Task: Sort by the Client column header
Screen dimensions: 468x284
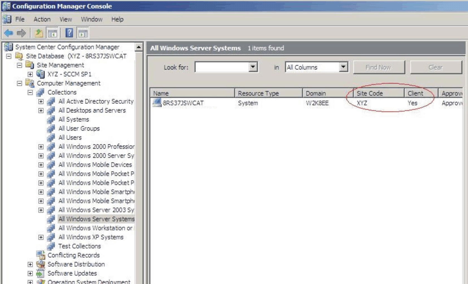Action: (x=421, y=93)
